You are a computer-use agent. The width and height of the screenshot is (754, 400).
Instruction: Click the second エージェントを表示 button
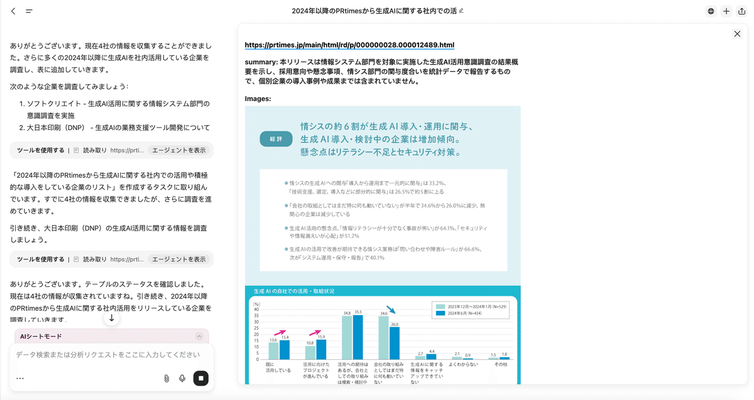click(178, 259)
